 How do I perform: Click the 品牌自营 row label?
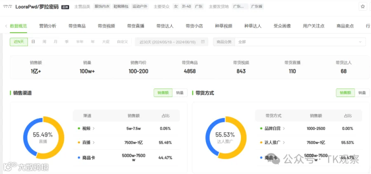point(272,129)
